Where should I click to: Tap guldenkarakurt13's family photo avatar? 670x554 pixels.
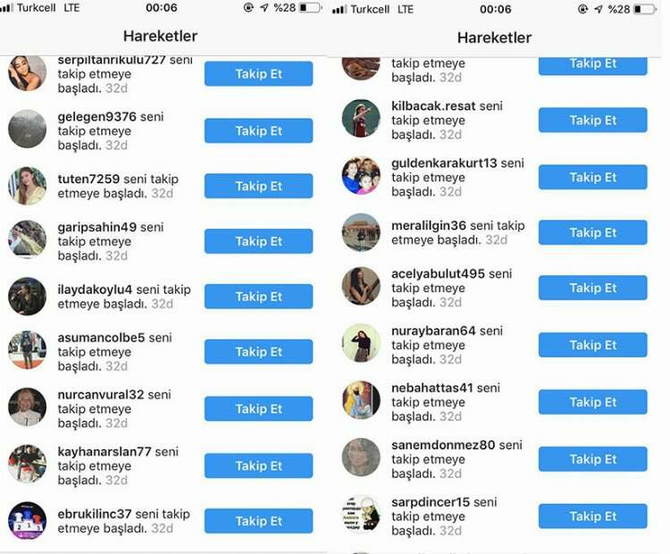point(361,176)
